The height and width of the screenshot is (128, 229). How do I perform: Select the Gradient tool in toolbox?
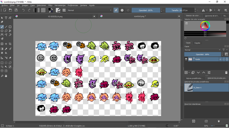pyautogui.click(x=2, y=49)
